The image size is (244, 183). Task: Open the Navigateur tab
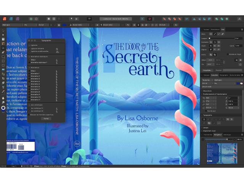[x=218, y=135]
